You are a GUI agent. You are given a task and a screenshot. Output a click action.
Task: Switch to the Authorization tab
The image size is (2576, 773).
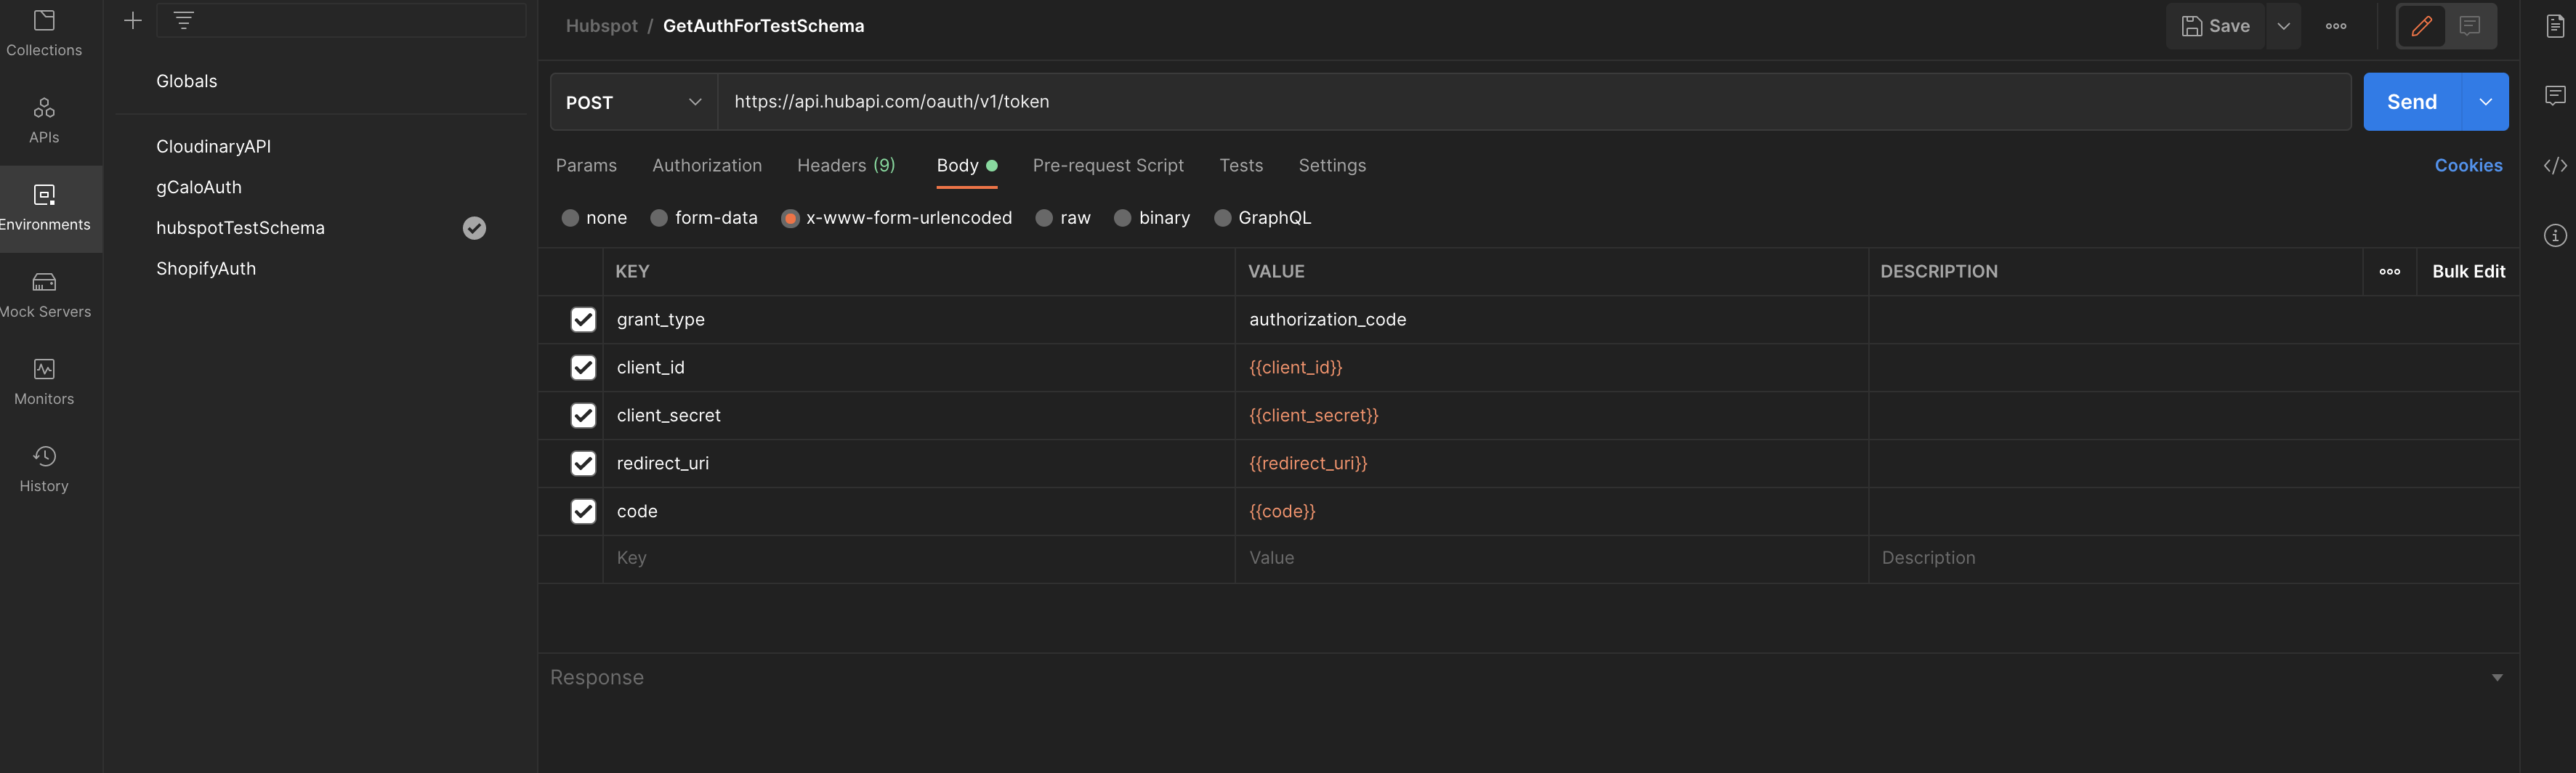coord(707,165)
